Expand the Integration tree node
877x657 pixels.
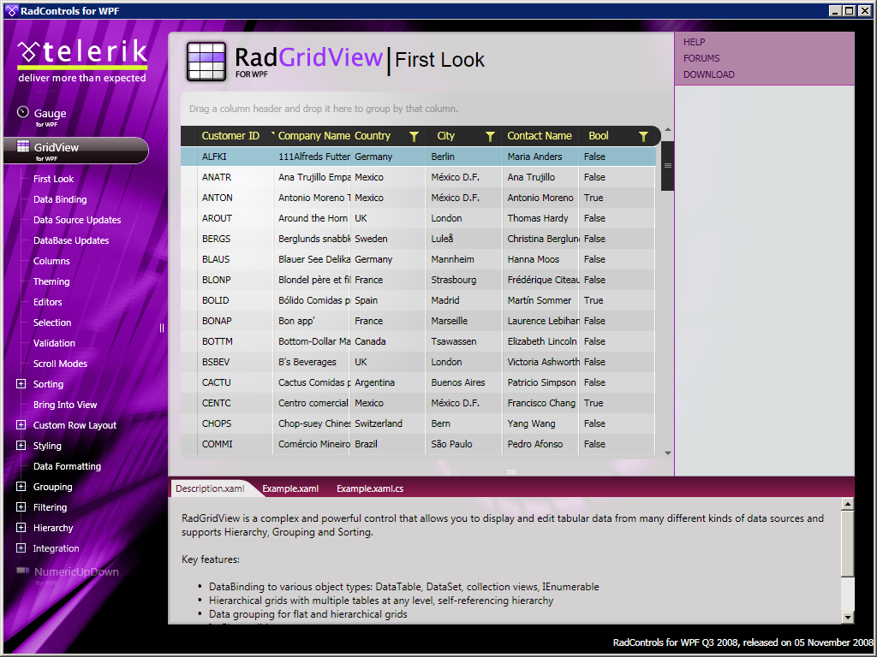tap(21, 548)
